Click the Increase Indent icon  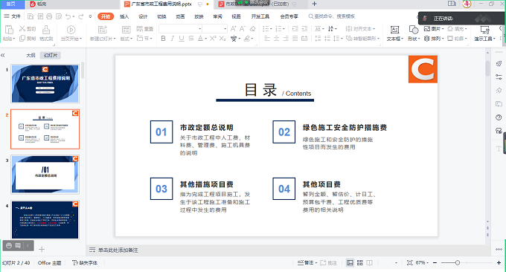click(x=304, y=29)
